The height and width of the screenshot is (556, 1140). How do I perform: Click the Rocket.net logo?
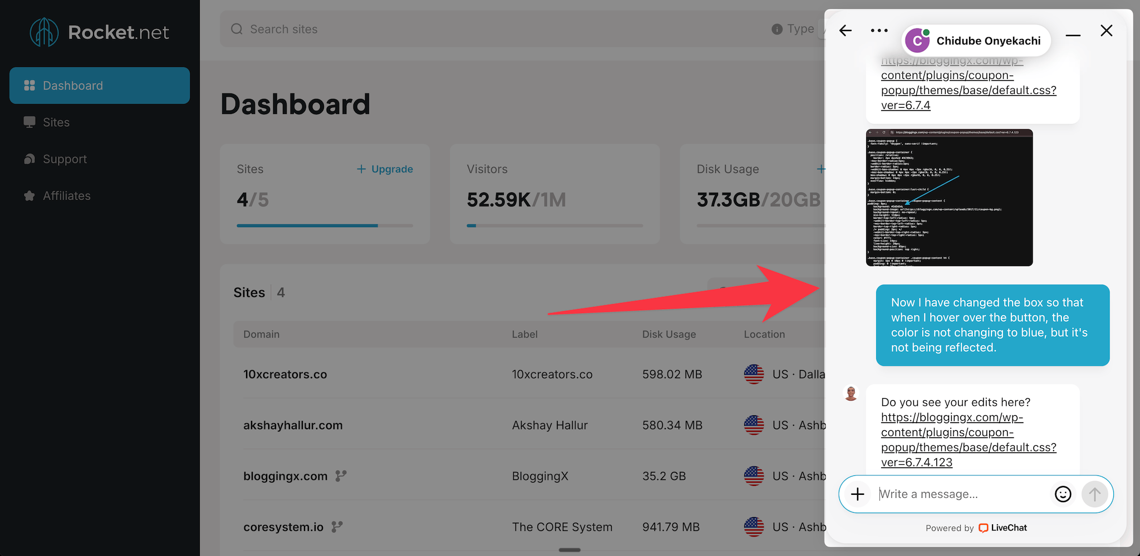coord(99,32)
